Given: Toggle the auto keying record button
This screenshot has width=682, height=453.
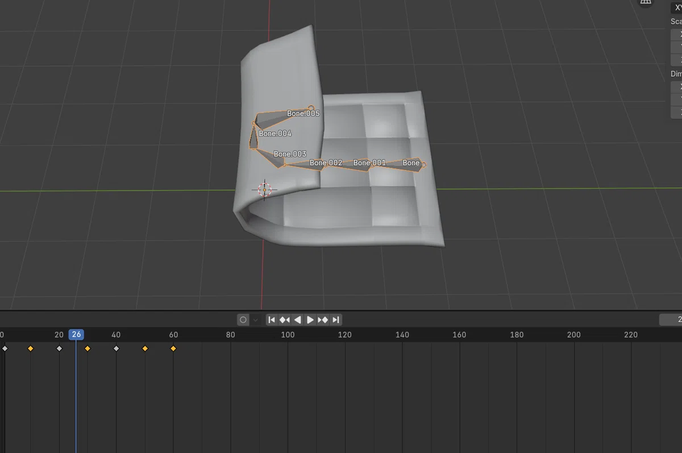Looking at the screenshot, I should [243, 320].
